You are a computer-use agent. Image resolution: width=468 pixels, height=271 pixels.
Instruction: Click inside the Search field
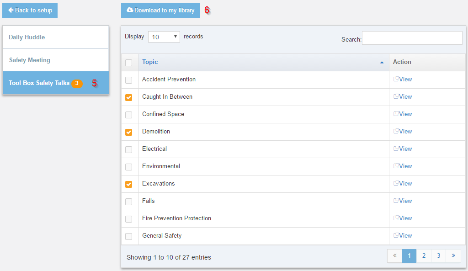point(411,38)
